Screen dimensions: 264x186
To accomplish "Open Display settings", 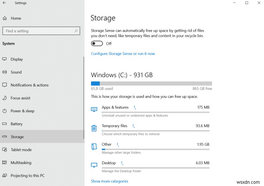I will pyautogui.click(x=42, y=59).
